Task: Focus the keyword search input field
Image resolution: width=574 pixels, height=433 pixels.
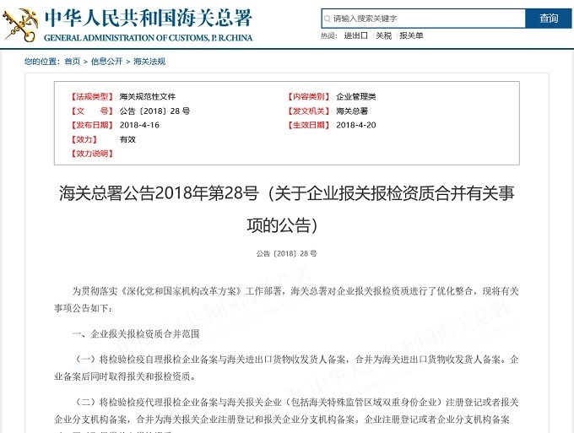Action: (424, 19)
